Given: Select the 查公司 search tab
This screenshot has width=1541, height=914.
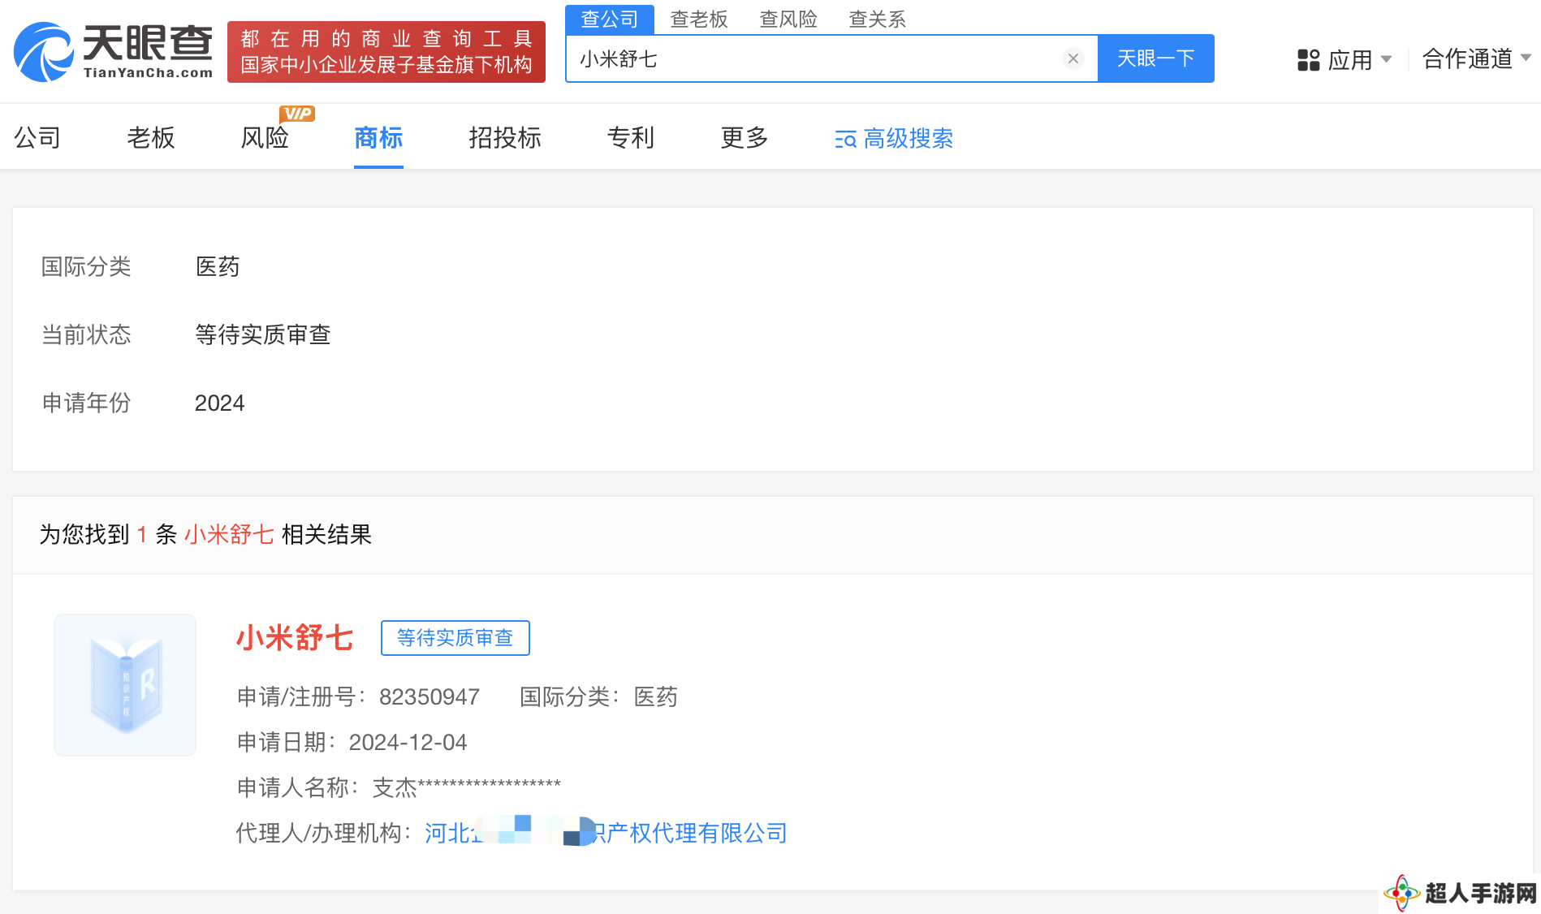Looking at the screenshot, I should pos(610,19).
